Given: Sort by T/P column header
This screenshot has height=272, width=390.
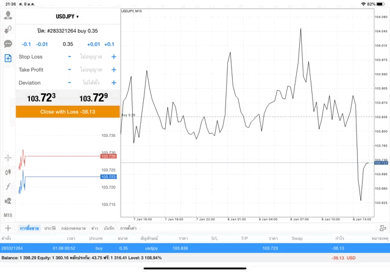Looking at the screenshot, I should (244, 238).
